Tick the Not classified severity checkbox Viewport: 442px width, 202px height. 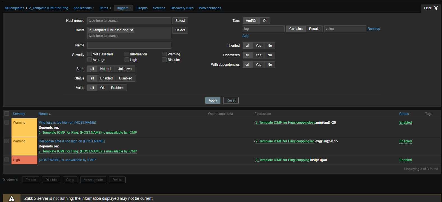coord(89,54)
